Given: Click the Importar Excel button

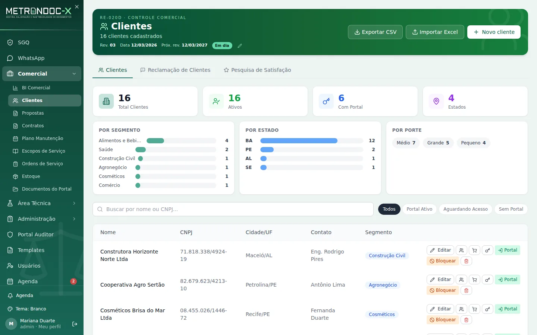Looking at the screenshot, I should (435, 32).
